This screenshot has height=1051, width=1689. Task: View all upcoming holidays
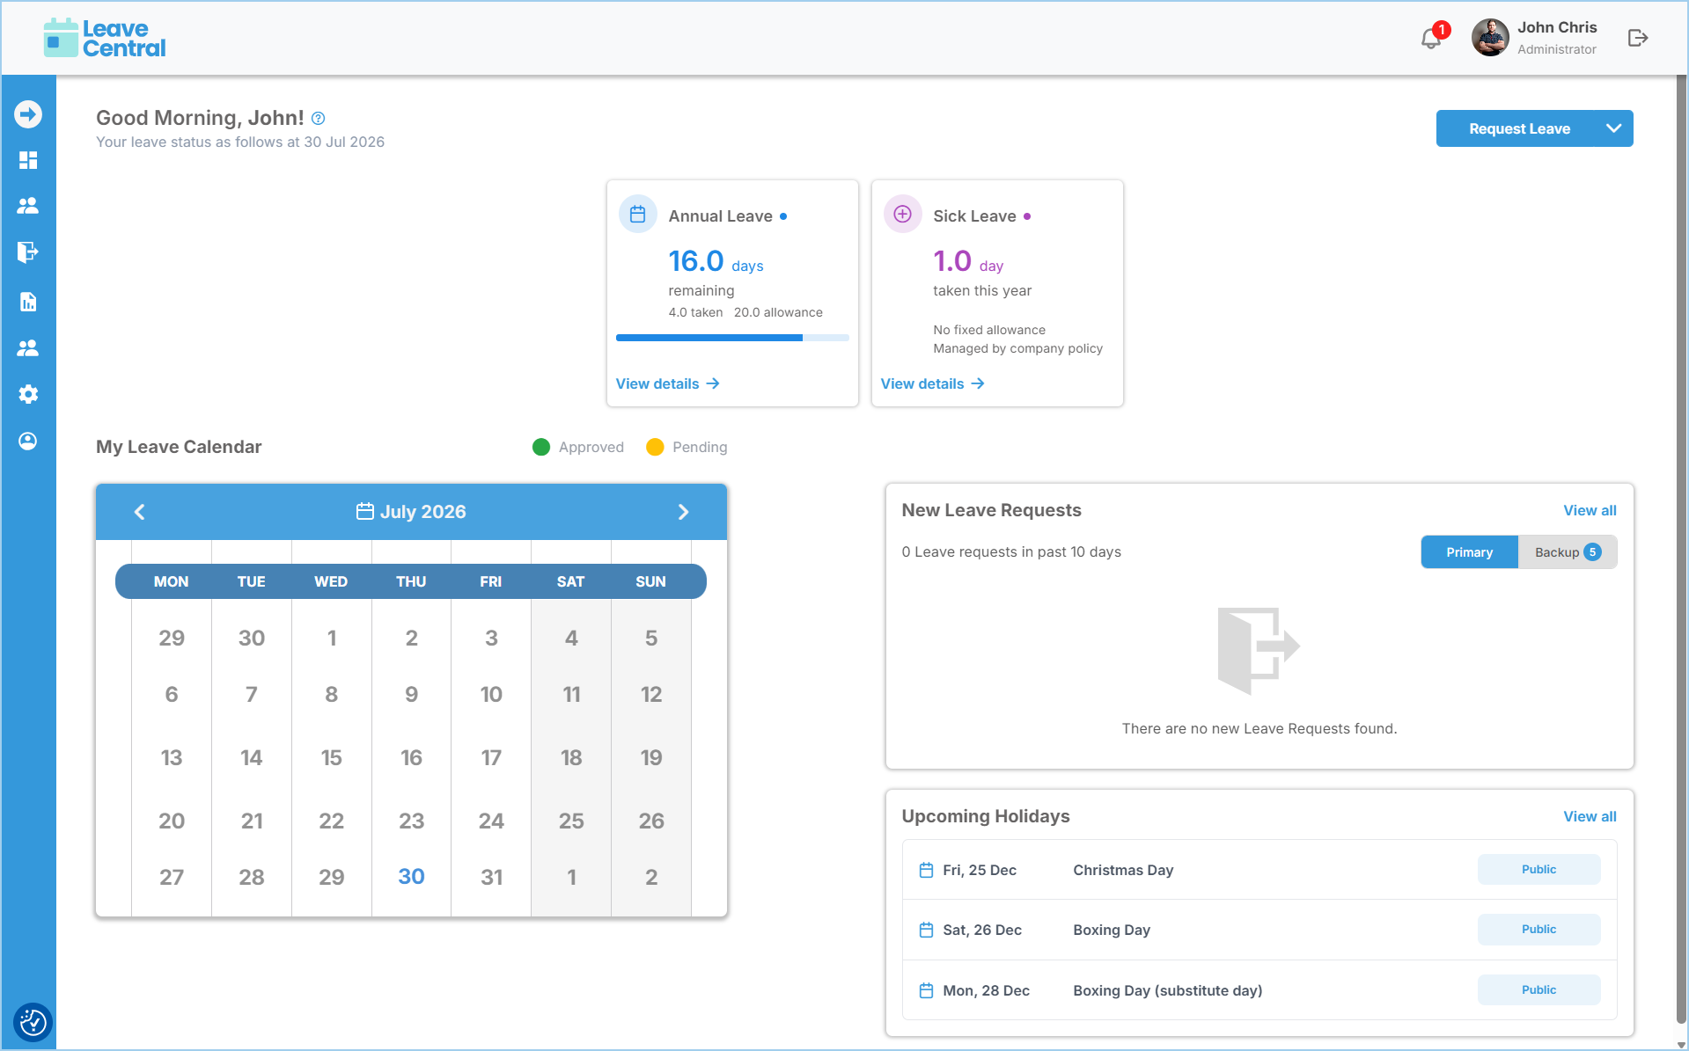(x=1590, y=816)
